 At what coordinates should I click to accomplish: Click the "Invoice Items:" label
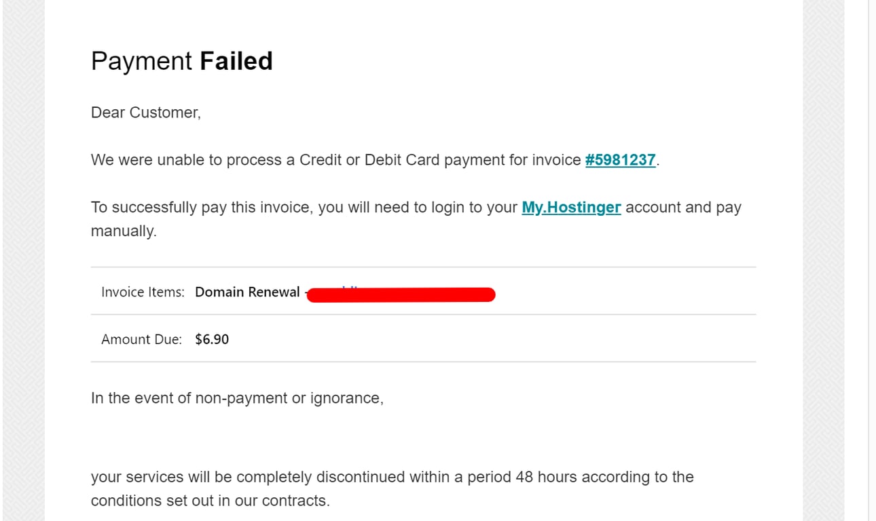point(143,292)
